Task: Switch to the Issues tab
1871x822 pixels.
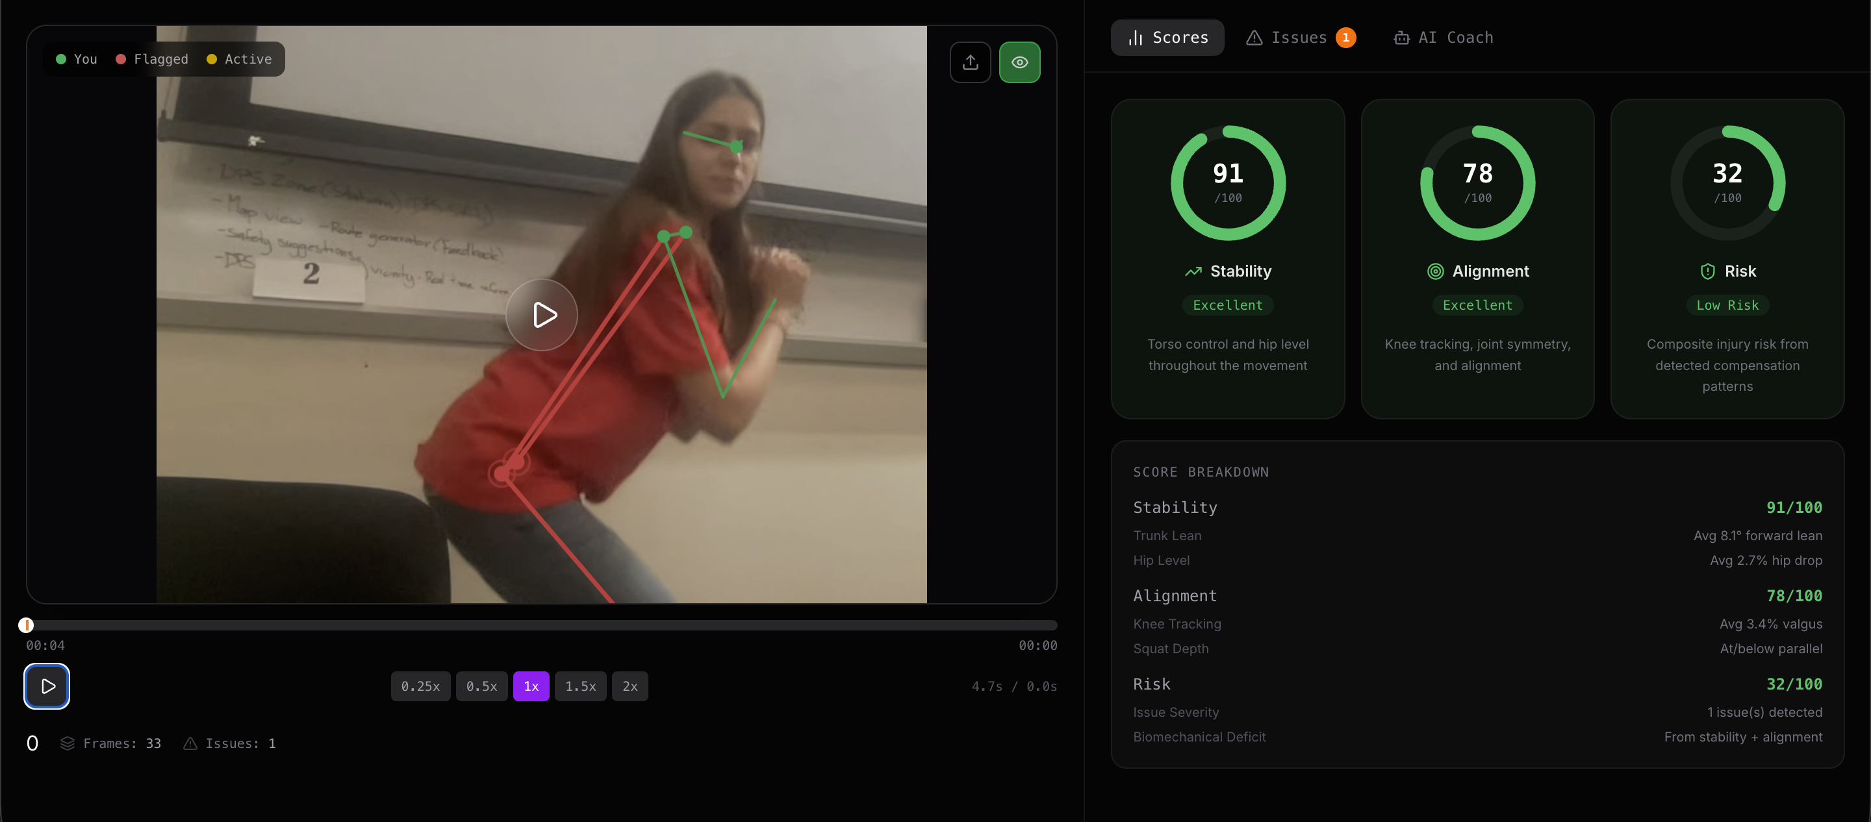Action: (x=1299, y=38)
